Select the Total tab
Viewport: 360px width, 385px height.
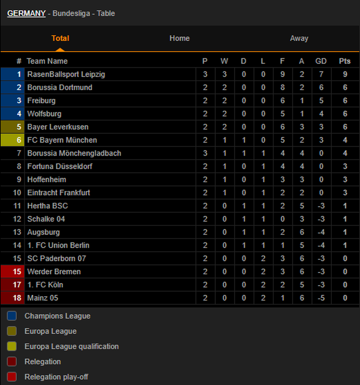click(60, 38)
